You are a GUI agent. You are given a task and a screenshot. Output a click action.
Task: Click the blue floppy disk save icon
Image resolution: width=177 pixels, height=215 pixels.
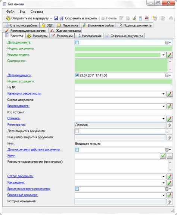[56, 18]
